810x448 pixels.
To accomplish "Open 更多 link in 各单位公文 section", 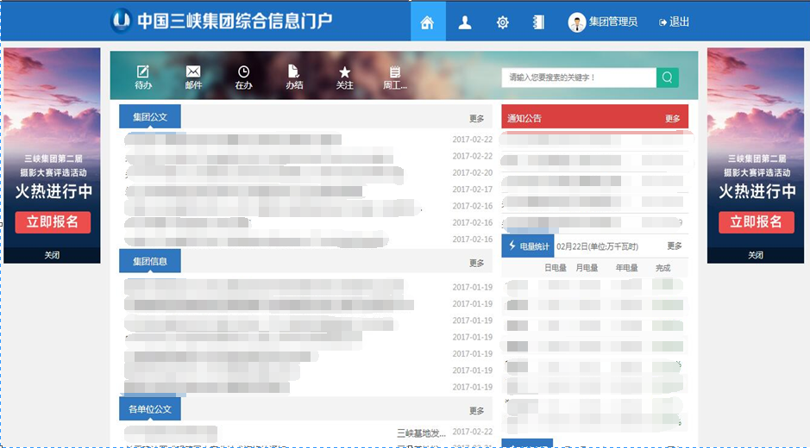I will [477, 411].
